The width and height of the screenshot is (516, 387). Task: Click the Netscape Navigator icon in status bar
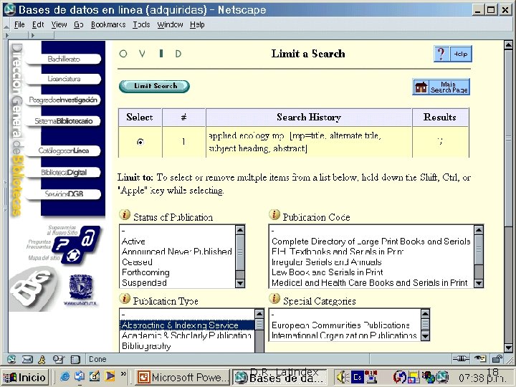[x=11, y=359]
